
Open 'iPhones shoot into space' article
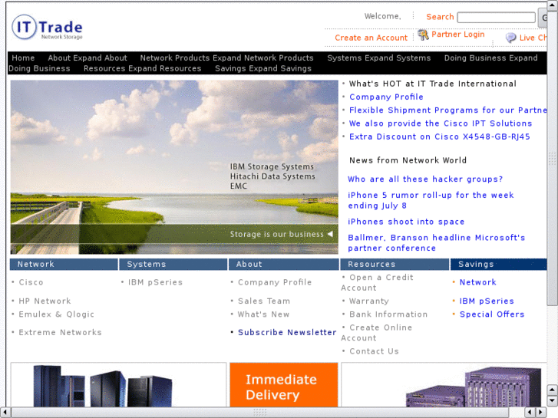click(x=406, y=222)
